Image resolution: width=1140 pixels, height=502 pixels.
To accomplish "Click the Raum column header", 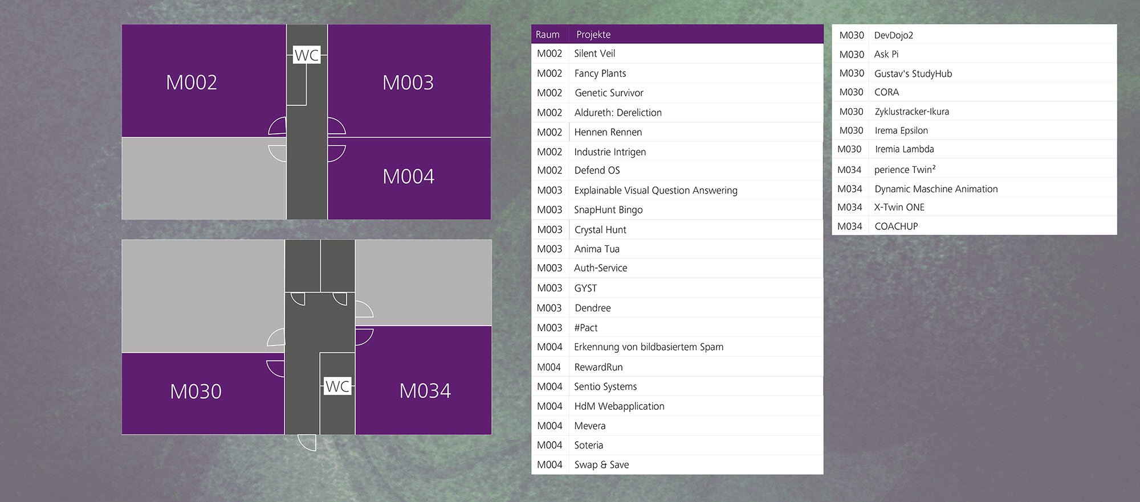I will click(x=548, y=35).
